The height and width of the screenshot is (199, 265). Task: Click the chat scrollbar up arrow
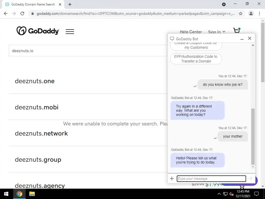[x=253, y=45]
